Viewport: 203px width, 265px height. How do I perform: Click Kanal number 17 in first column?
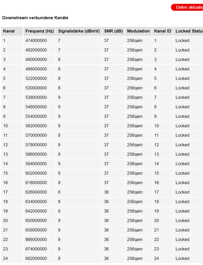point(6,192)
